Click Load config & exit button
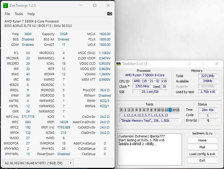This screenshot has height=169, width=224. pos(202,154)
